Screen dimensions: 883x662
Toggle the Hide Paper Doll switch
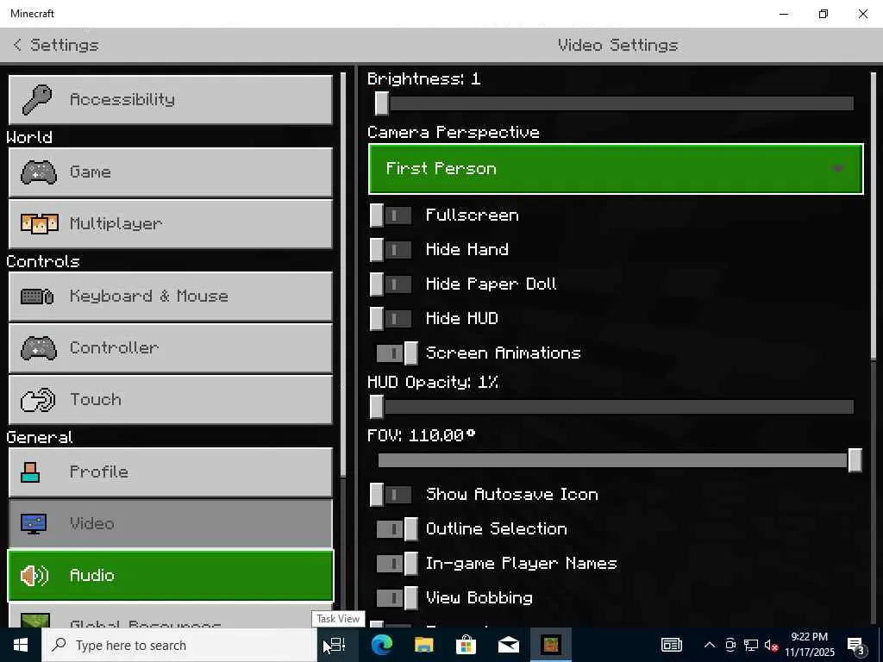(391, 284)
